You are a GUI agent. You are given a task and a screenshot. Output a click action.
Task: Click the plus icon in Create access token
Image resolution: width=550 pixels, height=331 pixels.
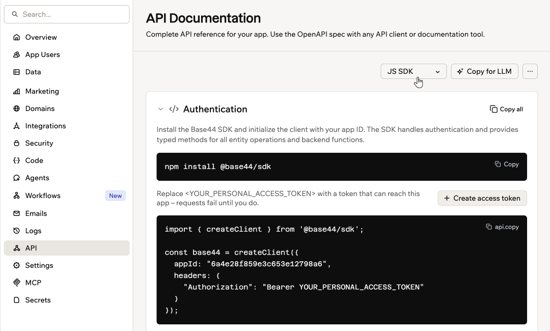pyautogui.click(x=447, y=198)
